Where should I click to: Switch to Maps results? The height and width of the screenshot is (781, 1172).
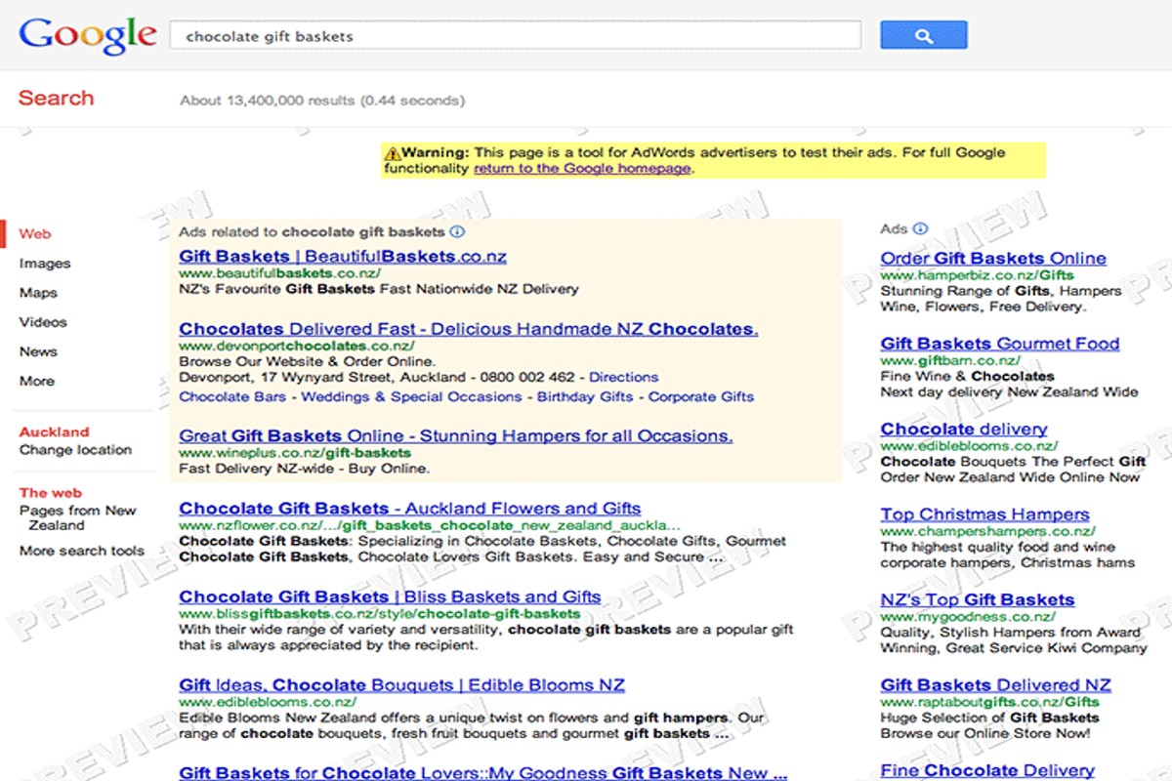(x=38, y=293)
